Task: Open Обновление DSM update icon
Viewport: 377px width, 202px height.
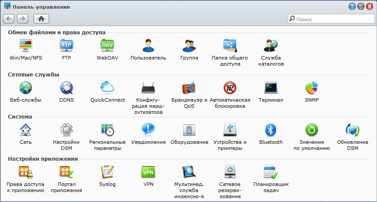Action: click(352, 130)
